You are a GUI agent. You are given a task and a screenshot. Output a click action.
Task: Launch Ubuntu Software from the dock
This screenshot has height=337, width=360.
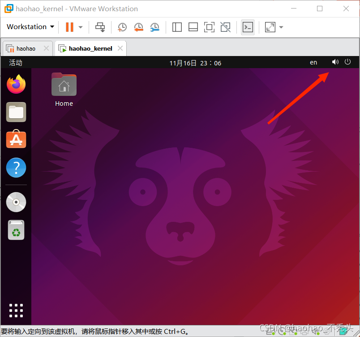pyautogui.click(x=16, y=139)
